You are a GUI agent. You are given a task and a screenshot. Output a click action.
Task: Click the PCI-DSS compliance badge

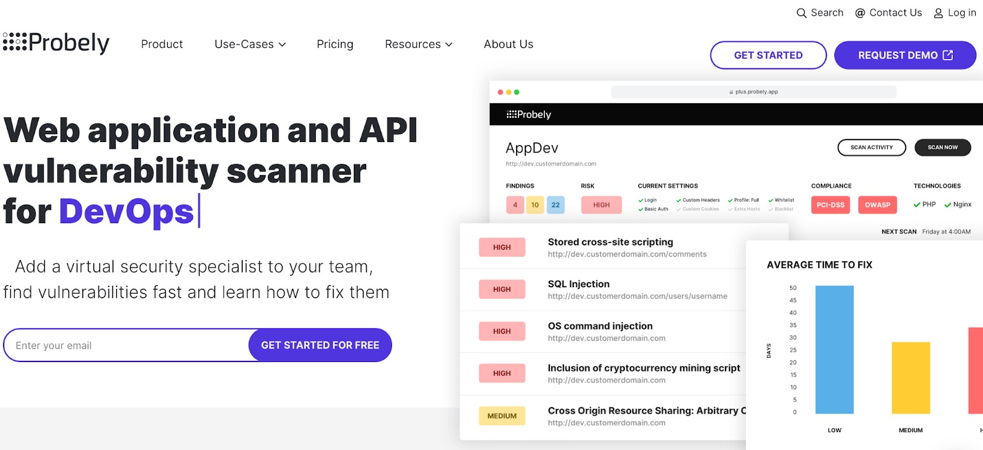tap(831, 205)
